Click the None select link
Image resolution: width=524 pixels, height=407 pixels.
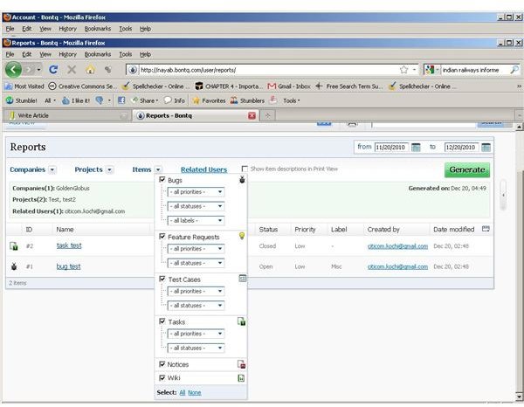194,393
